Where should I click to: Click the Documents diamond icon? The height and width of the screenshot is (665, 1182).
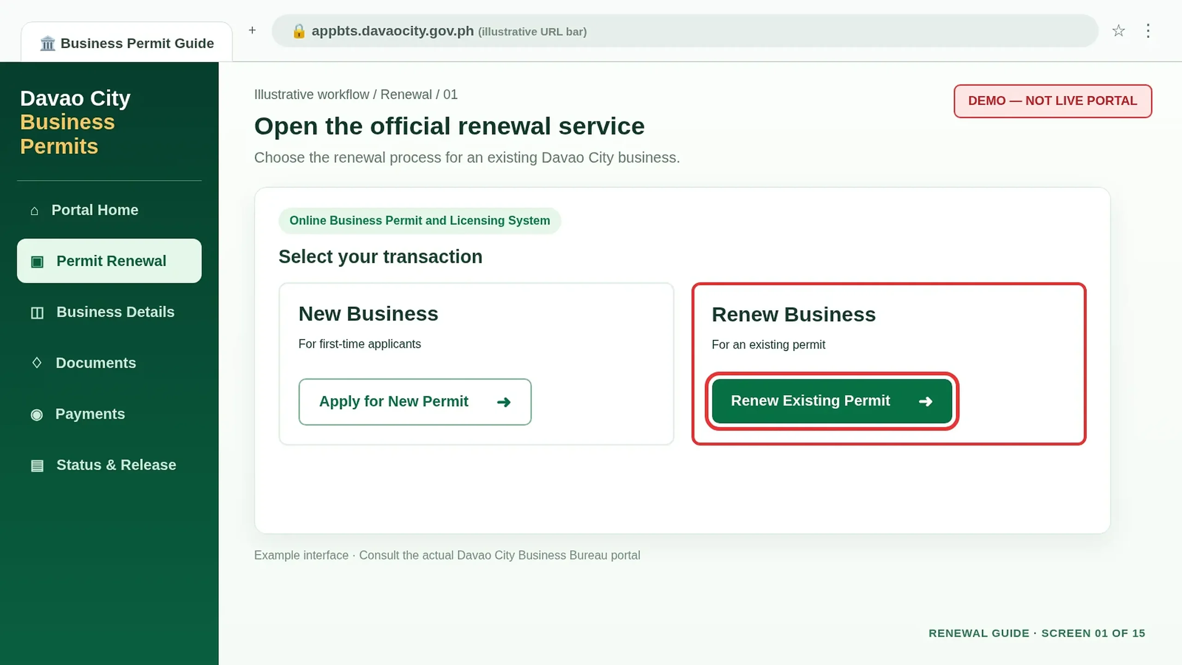[x=36, y=363]
